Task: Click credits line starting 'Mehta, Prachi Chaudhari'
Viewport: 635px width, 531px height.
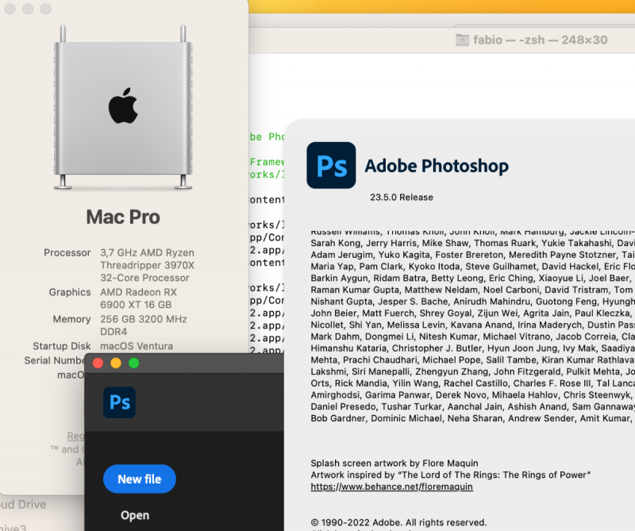Action: (x=472, y=360)
